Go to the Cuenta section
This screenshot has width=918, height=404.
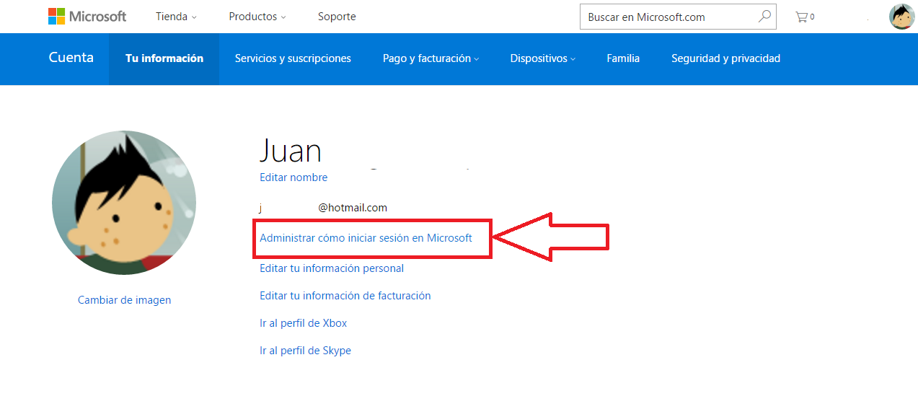(71, 58)
